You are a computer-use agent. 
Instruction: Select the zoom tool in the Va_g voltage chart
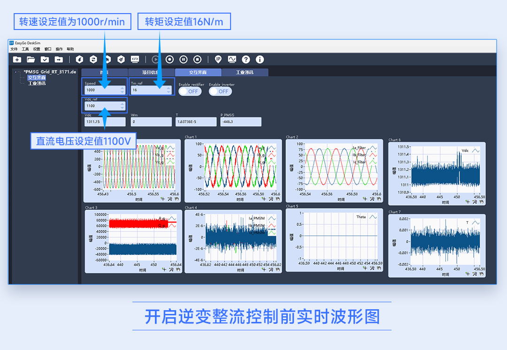point(170,199)
